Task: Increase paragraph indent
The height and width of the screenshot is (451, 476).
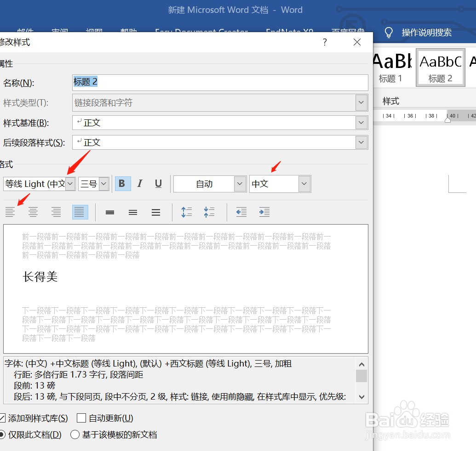Action: tap(264, 212)
